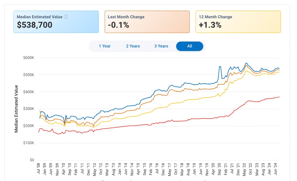297x181 pixels.
Task: Click the -0.1% change value
Action: coord(118,25)
